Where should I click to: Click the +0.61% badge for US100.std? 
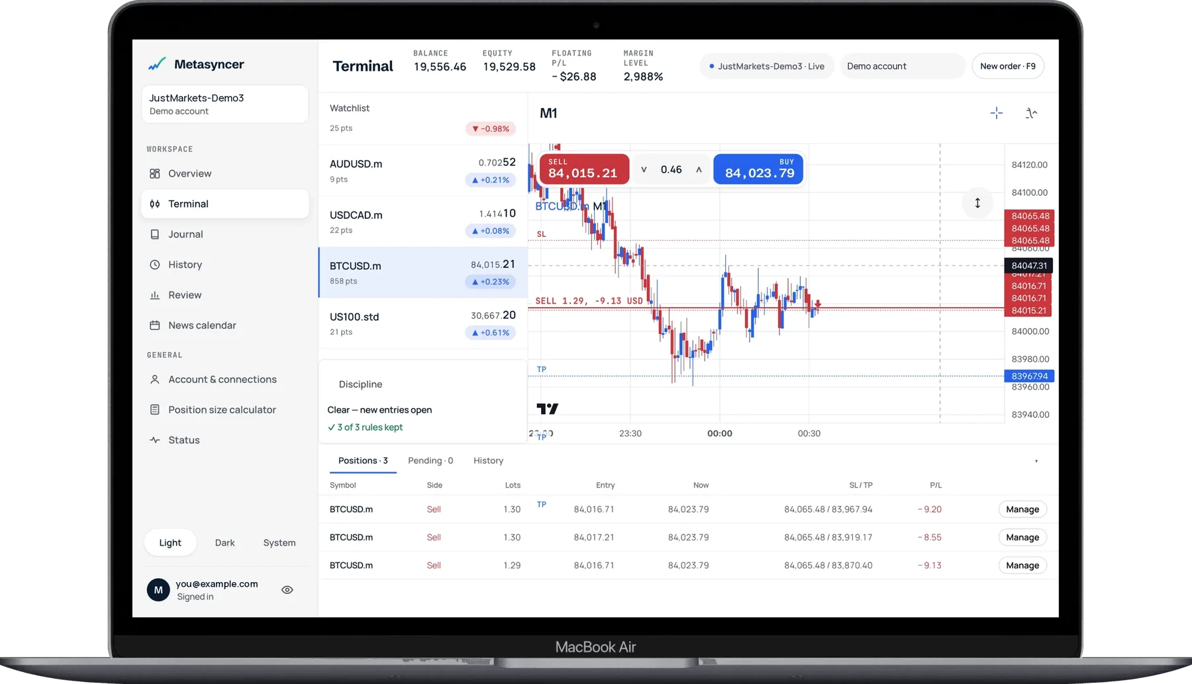(x=491, y=333)
